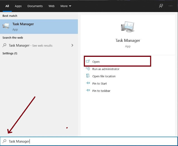
Task: Switch to the Apps search tab
Action: tap(18, 6)
